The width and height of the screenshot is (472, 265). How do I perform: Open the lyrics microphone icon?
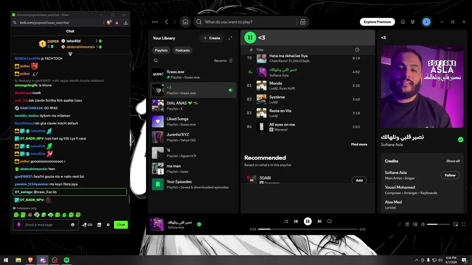[x=399, y=224]
